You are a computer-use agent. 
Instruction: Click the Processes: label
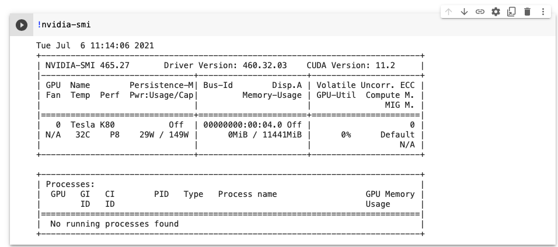(71, 185)
